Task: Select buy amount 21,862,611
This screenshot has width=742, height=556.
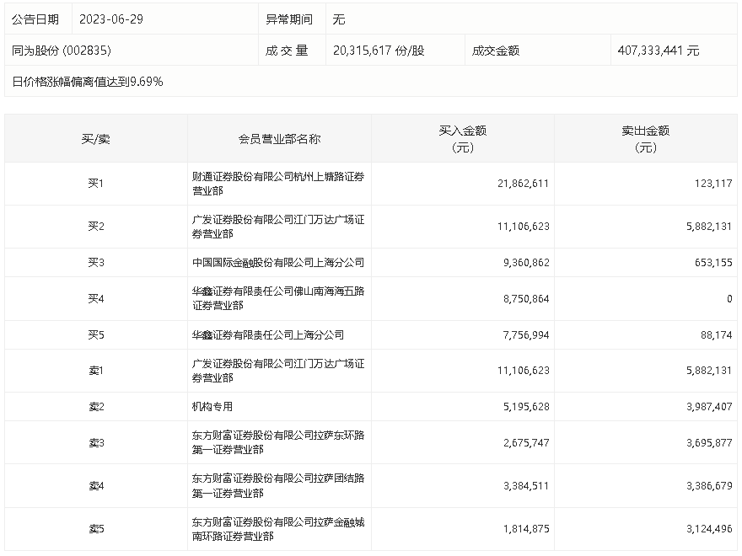Action: pos(523,184)
